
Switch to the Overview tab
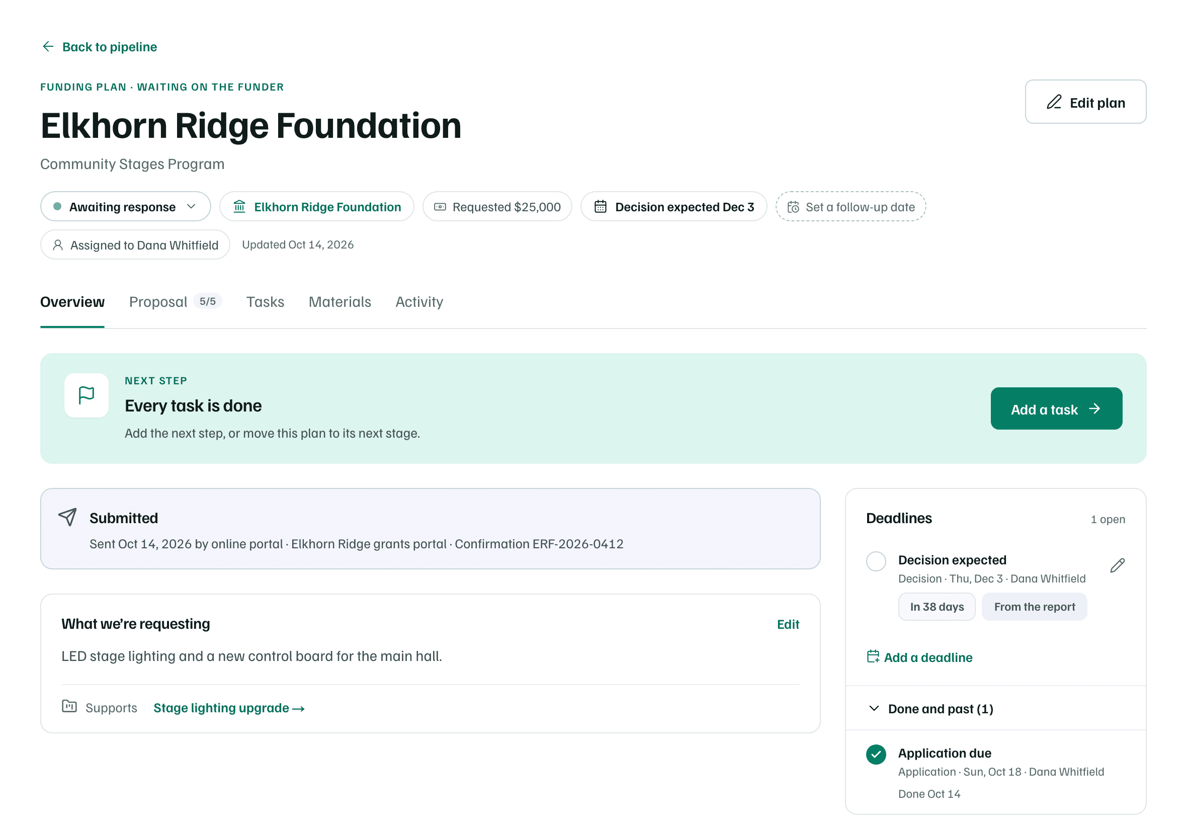tap(72, 302)
